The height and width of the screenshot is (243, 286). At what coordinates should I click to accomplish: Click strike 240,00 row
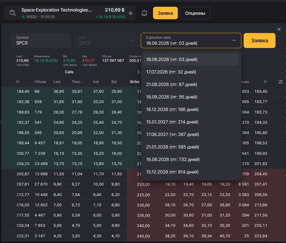coord(143,226)
